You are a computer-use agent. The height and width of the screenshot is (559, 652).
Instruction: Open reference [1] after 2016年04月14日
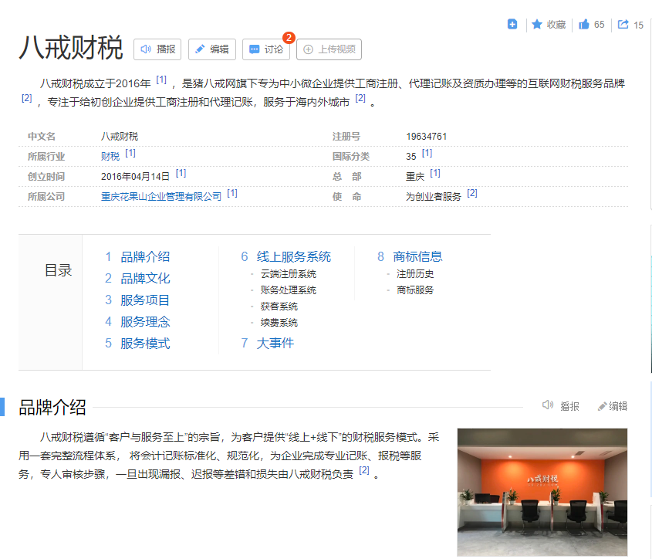(181, 173)
